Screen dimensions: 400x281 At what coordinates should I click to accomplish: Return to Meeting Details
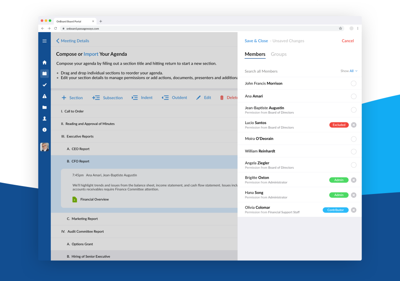point(72,41)
